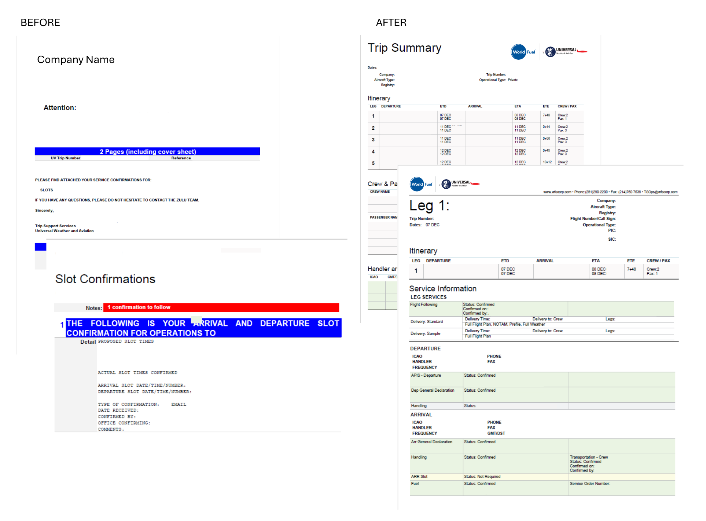
Task: Click the World Fuel logo on the Trip Summary page
Action: point(523,52)
